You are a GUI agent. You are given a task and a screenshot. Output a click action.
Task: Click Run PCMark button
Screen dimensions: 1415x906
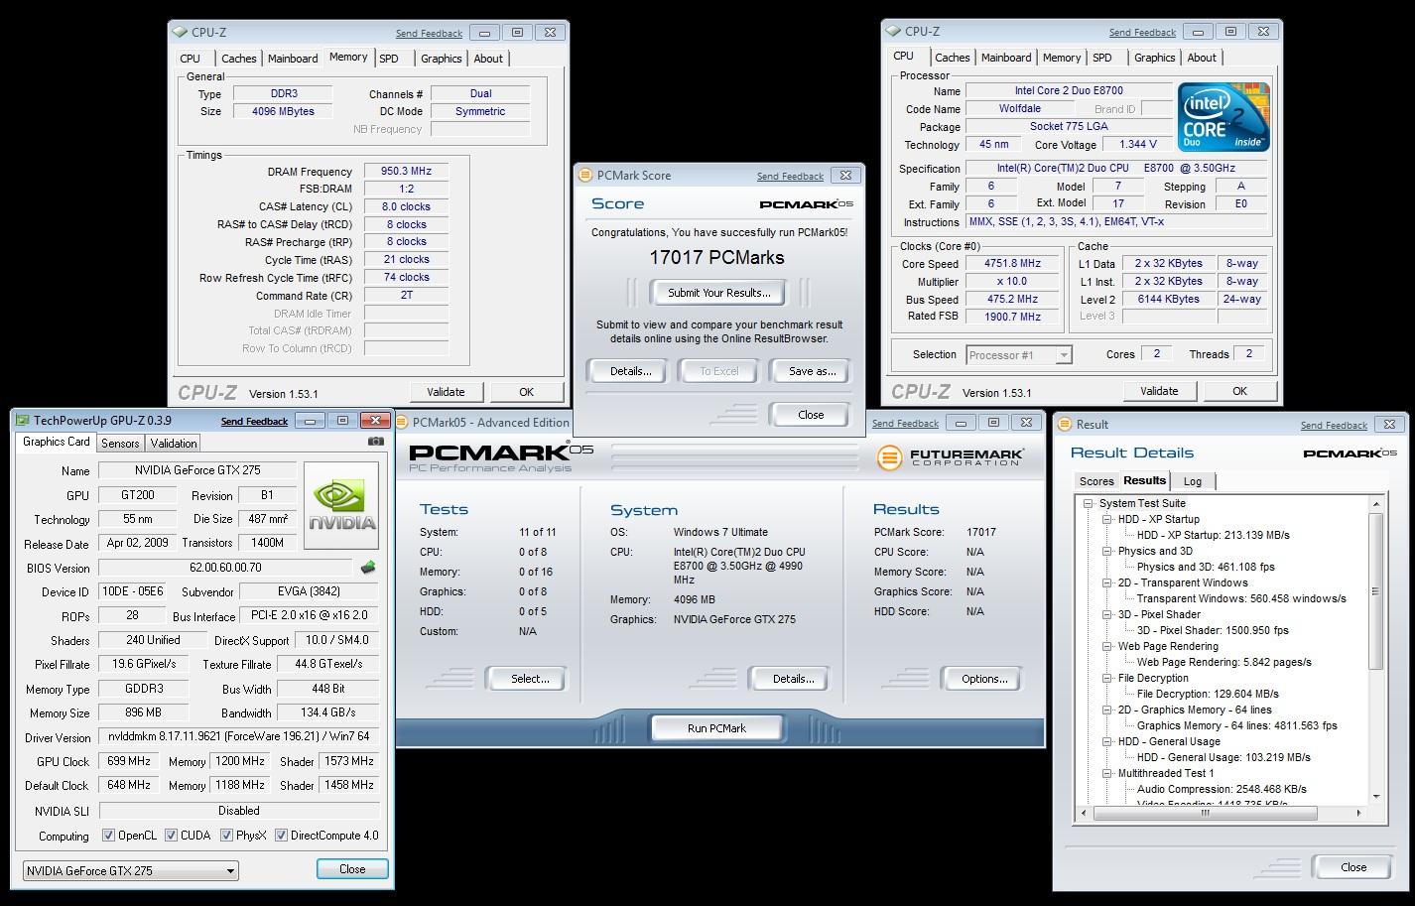click(x=716, y=728)
